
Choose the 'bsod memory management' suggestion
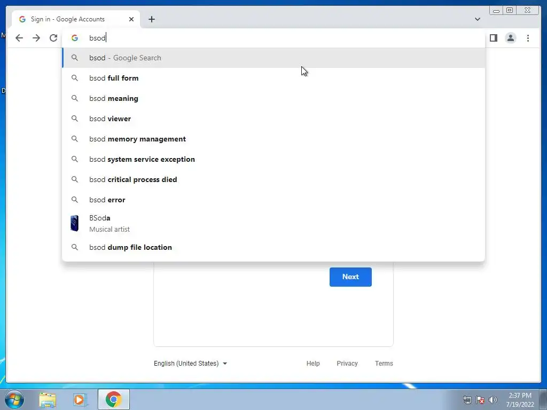(273, 139)
